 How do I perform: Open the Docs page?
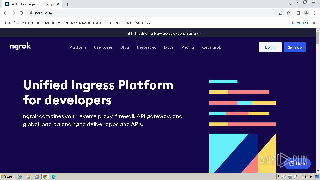coord(169,47)
